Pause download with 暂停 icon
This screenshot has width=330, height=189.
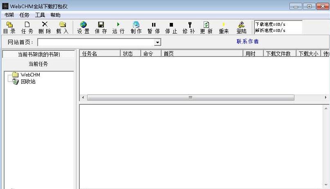click(154, 27)
